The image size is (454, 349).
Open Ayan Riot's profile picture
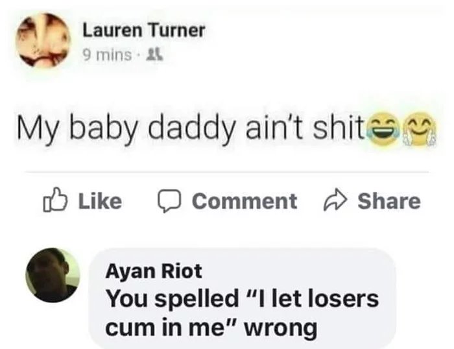53,275
